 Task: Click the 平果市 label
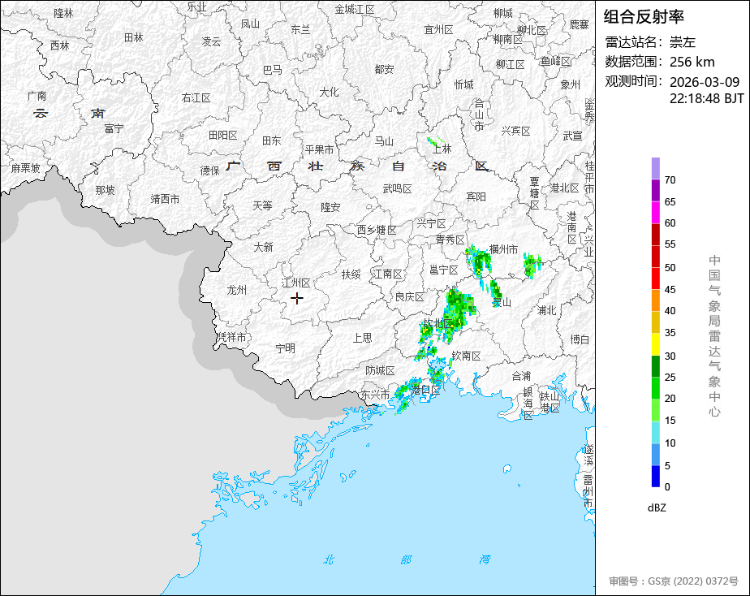[319, 149]
